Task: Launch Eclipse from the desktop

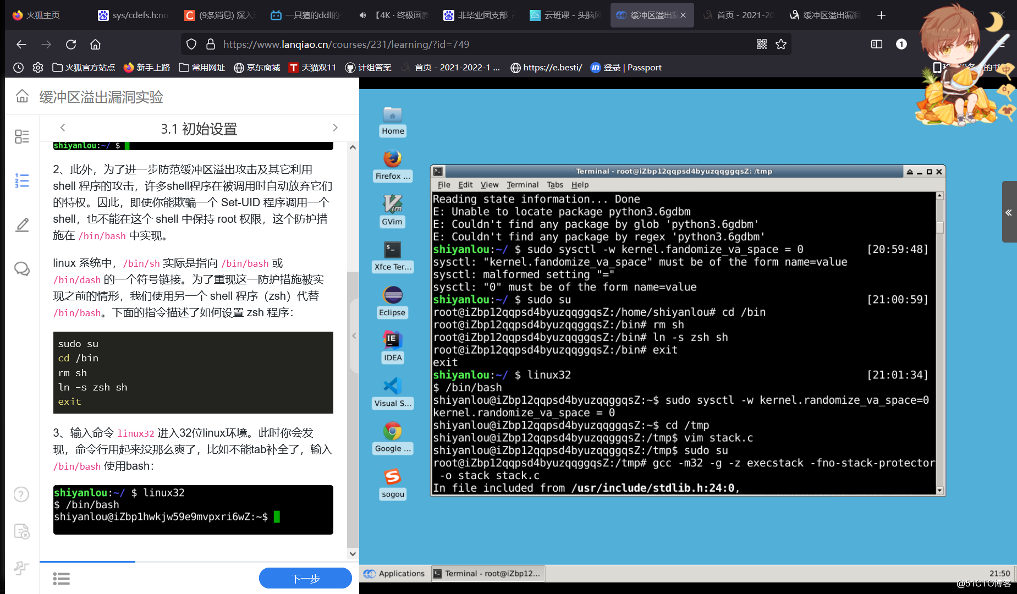Action: click(x=393, y=302)
